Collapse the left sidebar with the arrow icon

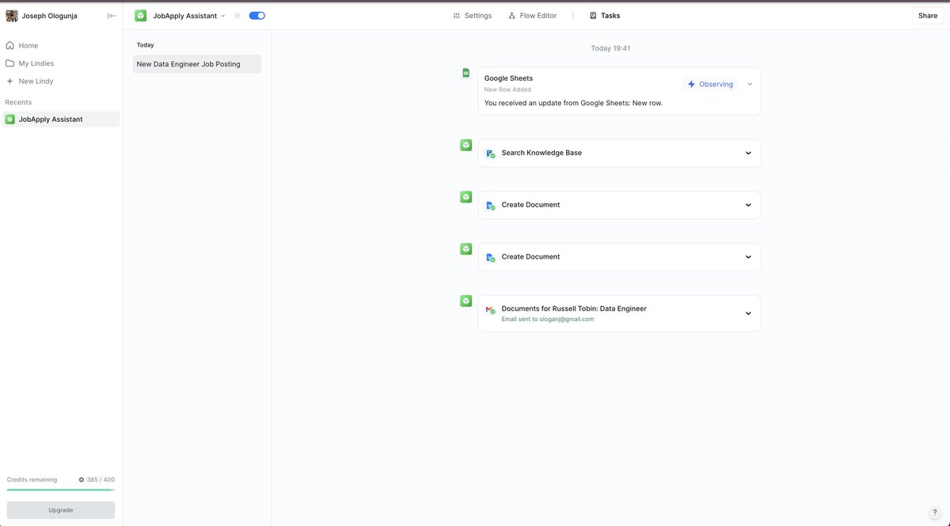coord(112,16)
